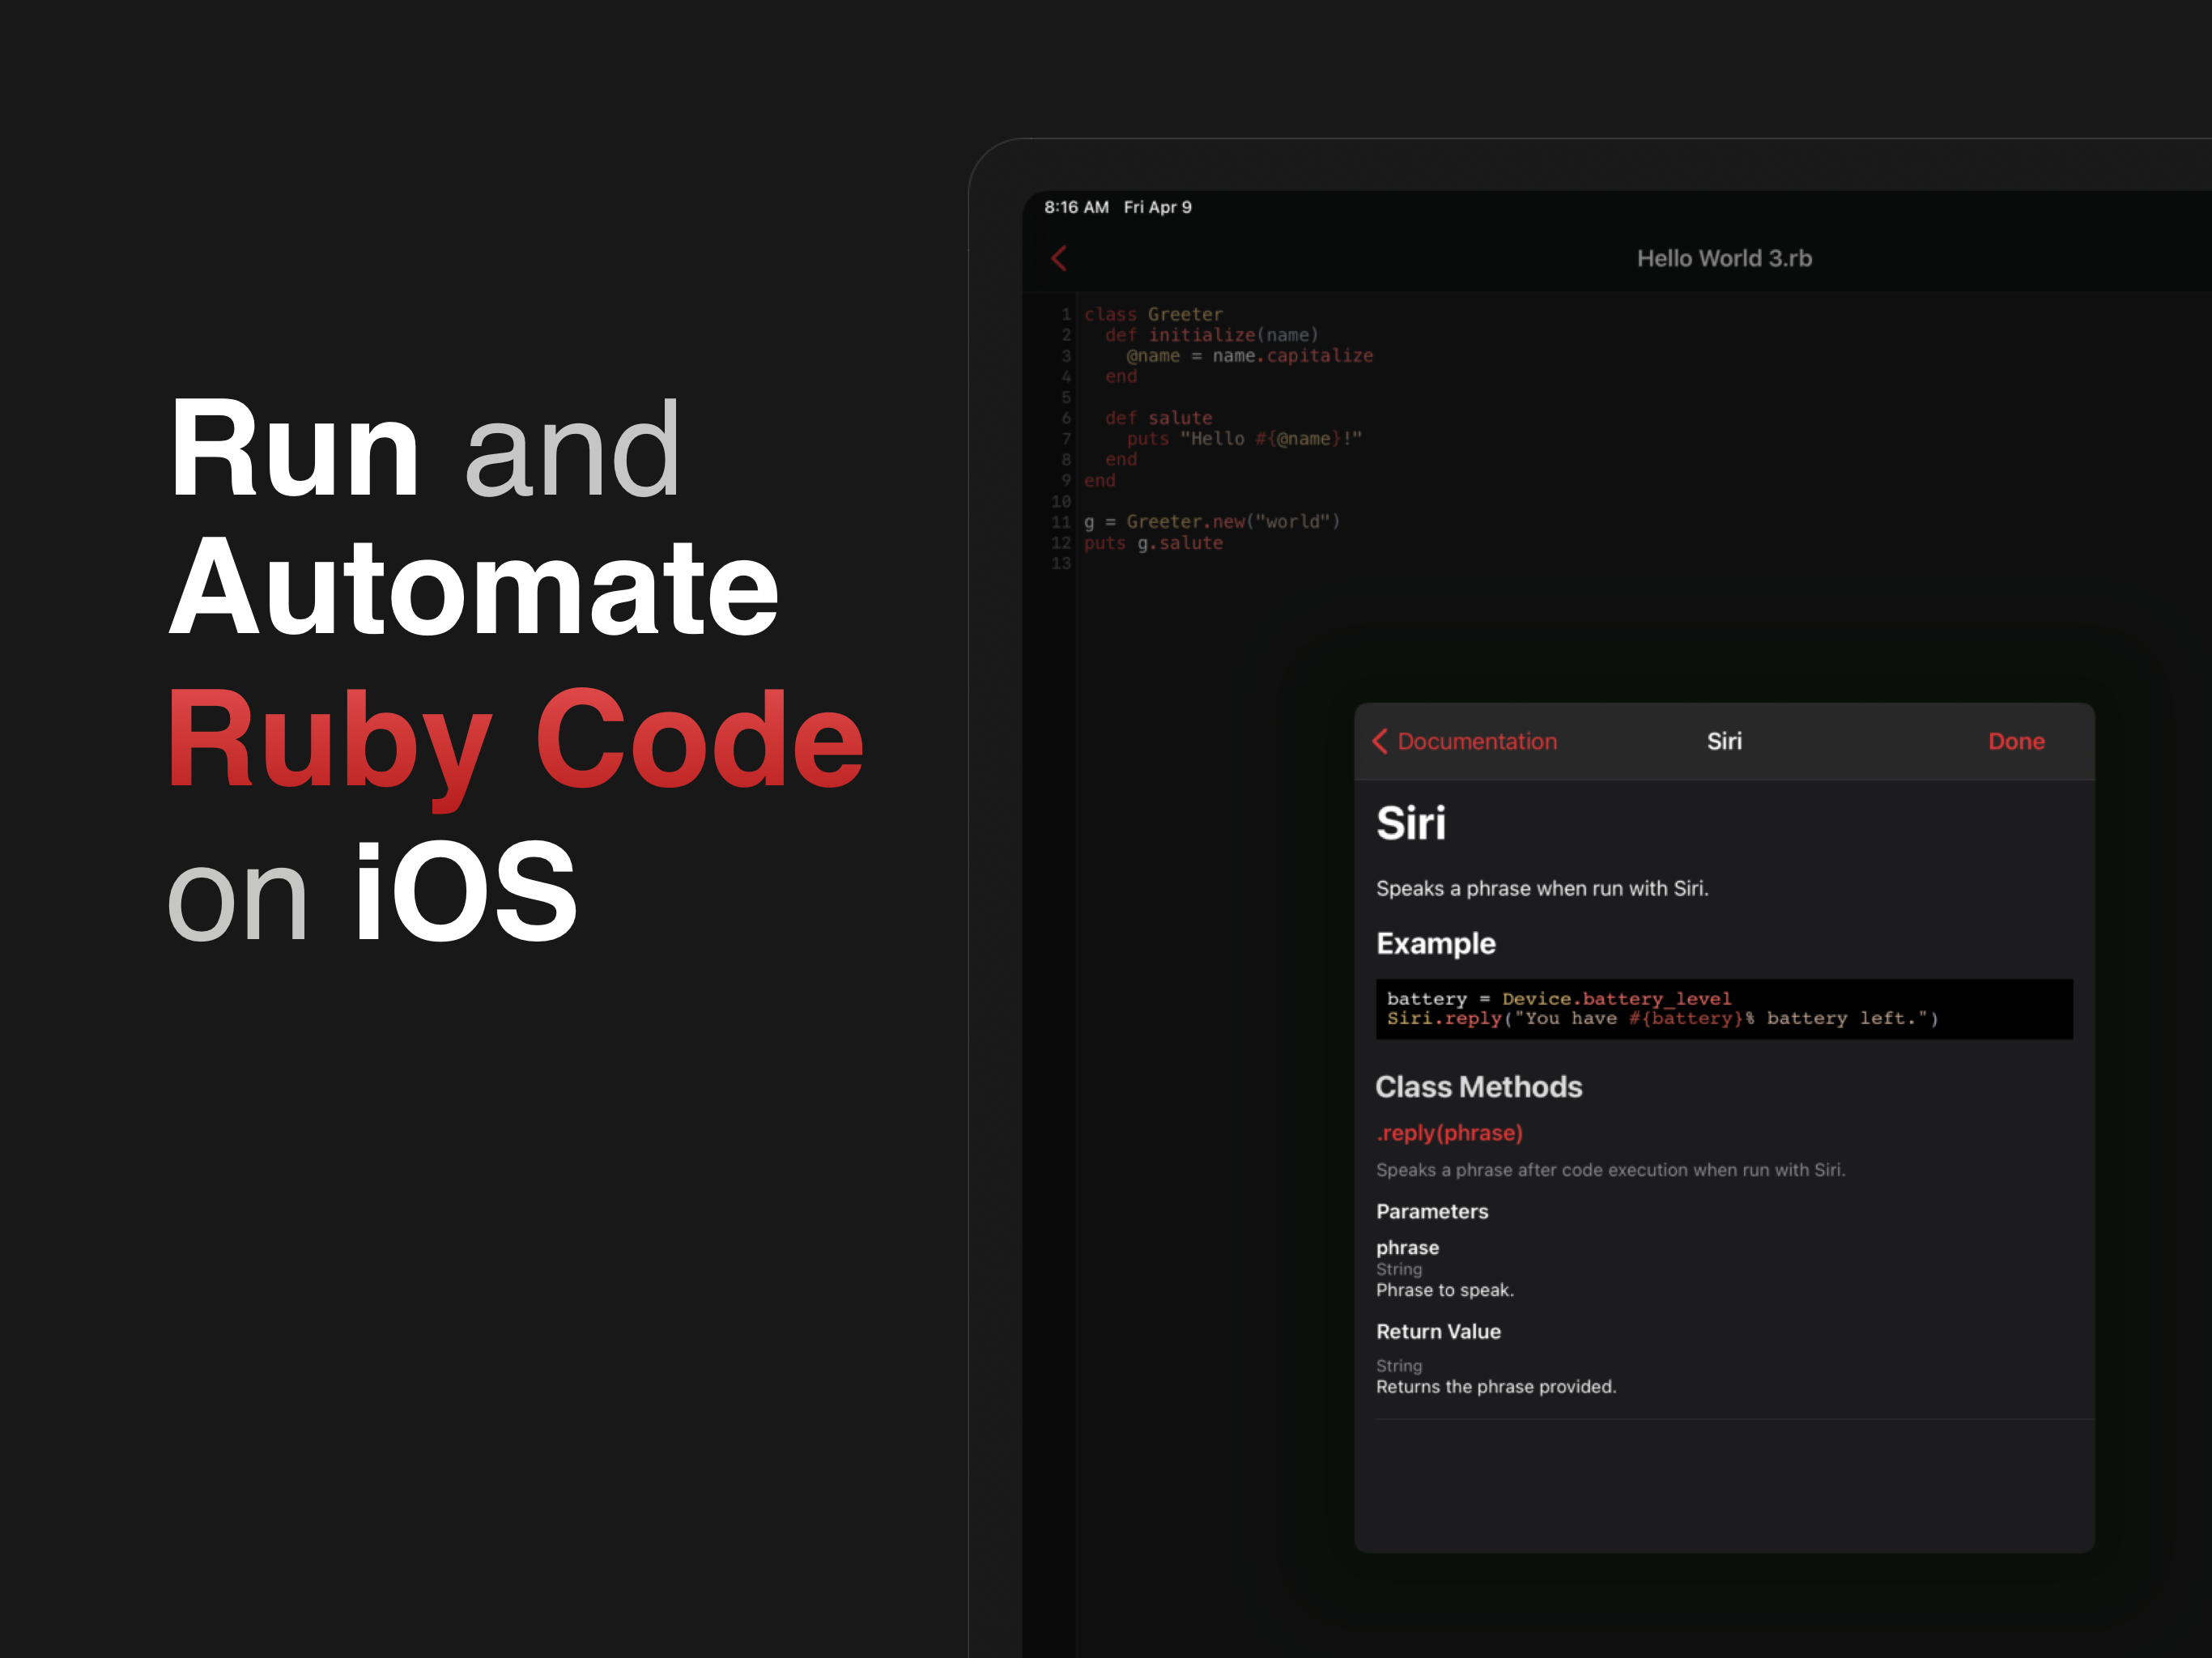Click the Hello World 3.rb file title

1723,258
